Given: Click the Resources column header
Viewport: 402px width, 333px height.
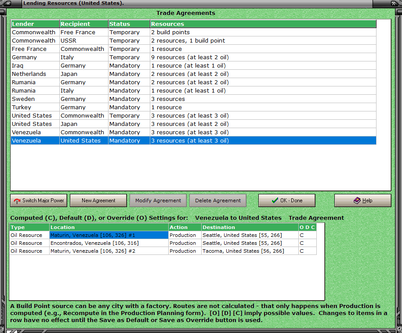Looking at the screenshot, I should 263,24.
